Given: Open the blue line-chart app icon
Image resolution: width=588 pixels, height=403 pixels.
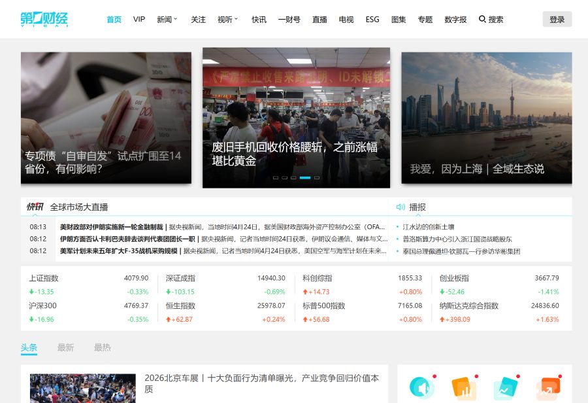Looking at the screenshot, I should click(505, 385).
